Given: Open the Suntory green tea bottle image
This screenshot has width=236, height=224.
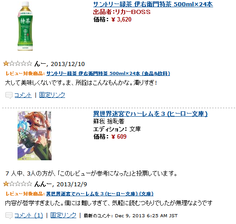Looking at the screenshot, I should pos(25,26).
